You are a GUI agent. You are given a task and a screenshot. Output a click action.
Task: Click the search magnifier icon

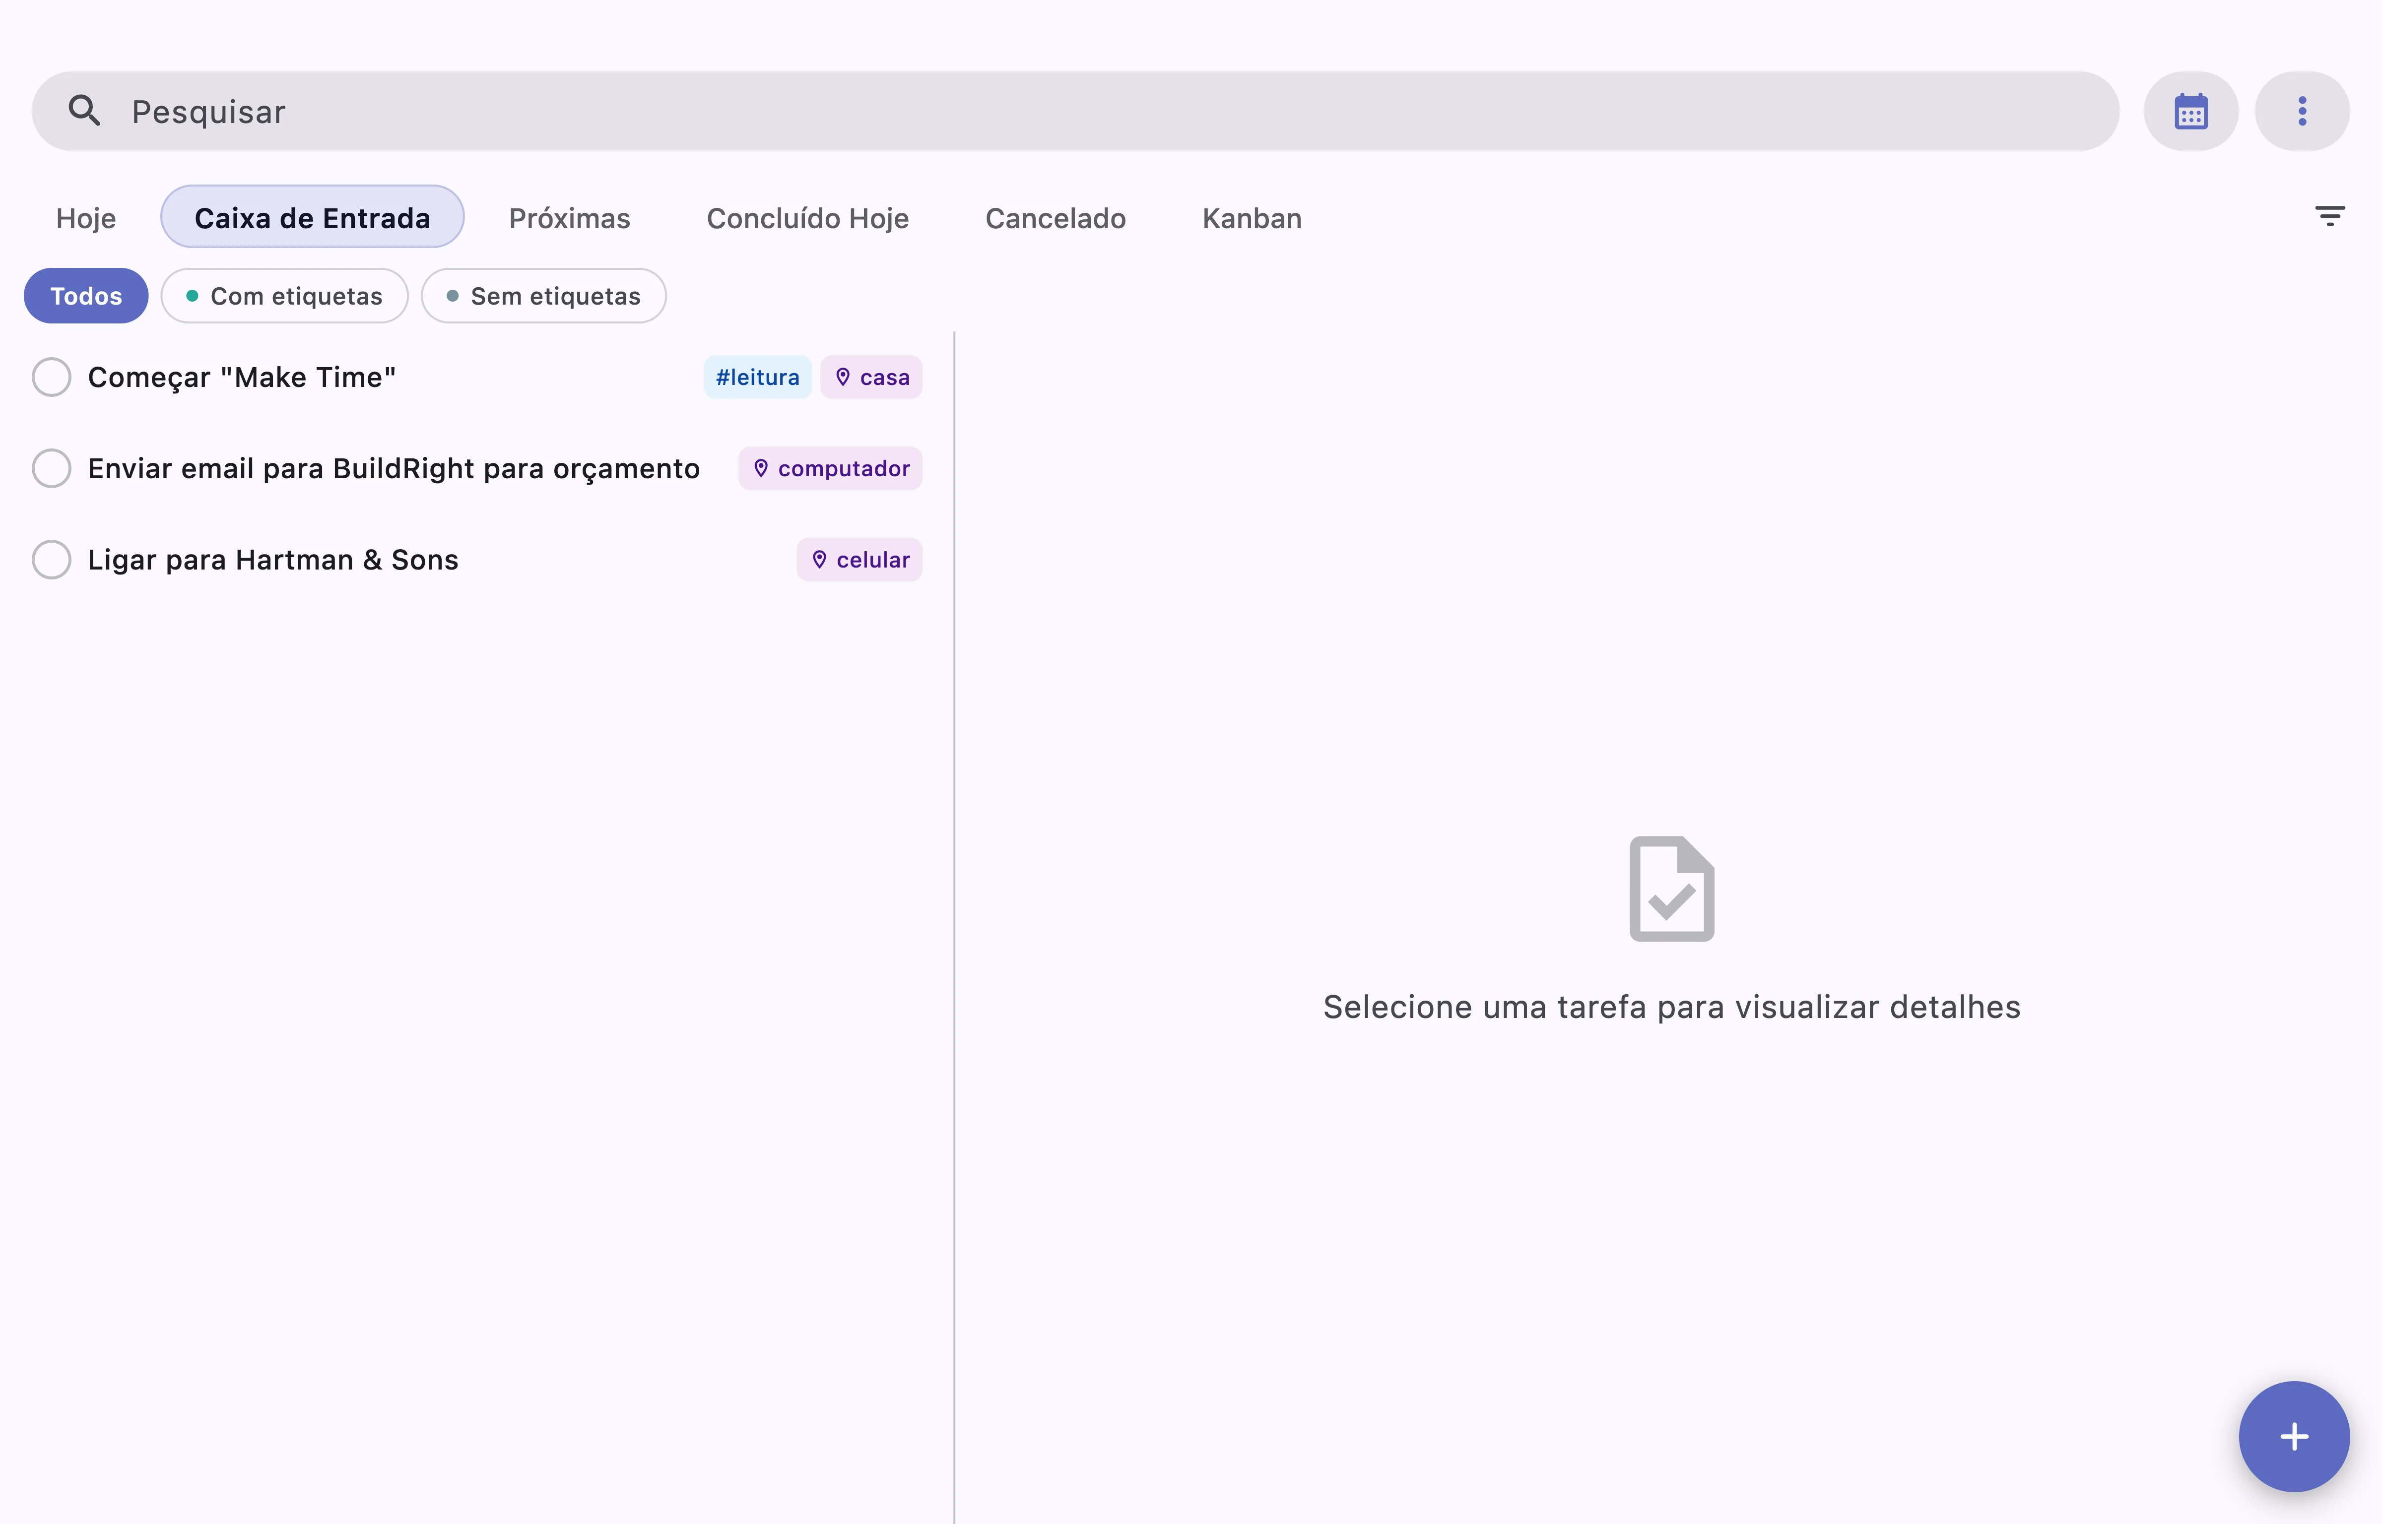click(x=84, y=111)
